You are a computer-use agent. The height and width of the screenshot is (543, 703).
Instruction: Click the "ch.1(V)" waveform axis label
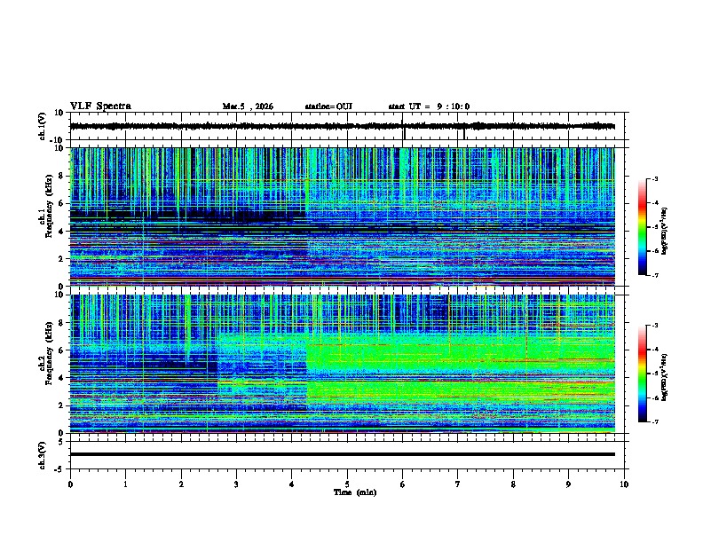pos(43,127)
